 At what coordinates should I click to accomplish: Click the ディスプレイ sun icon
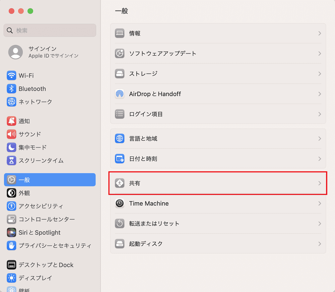click(11, 278)
